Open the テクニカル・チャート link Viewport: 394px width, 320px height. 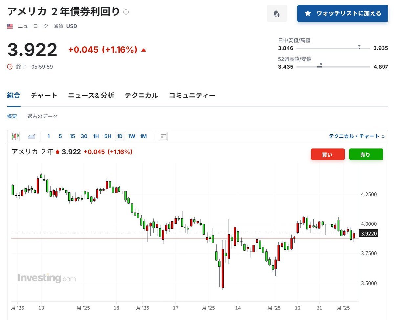click(357, 136)
